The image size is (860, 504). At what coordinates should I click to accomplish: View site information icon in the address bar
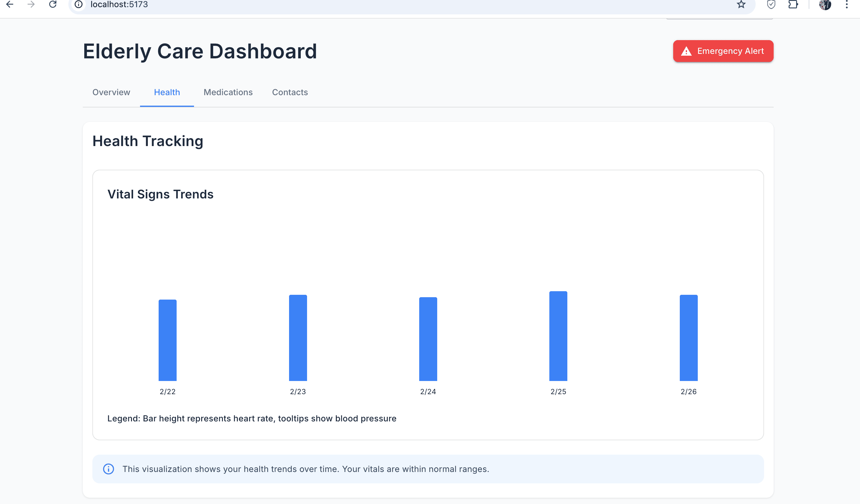[x=79, y=4]
